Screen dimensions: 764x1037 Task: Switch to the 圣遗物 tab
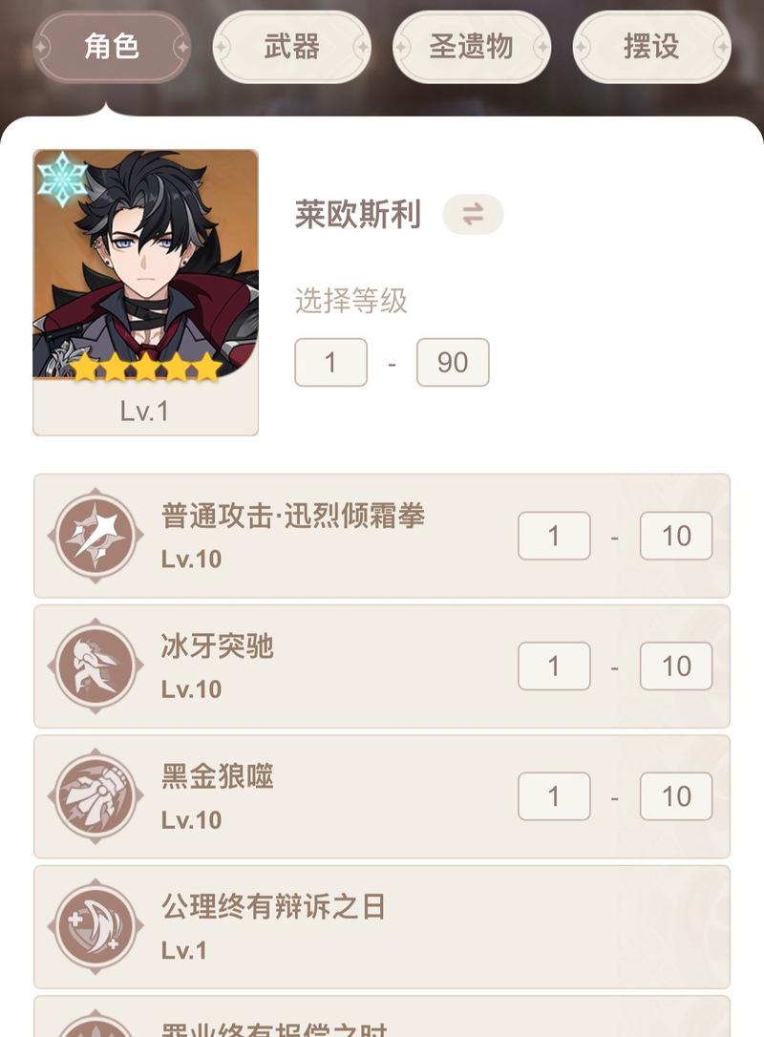tap(472, 47)
